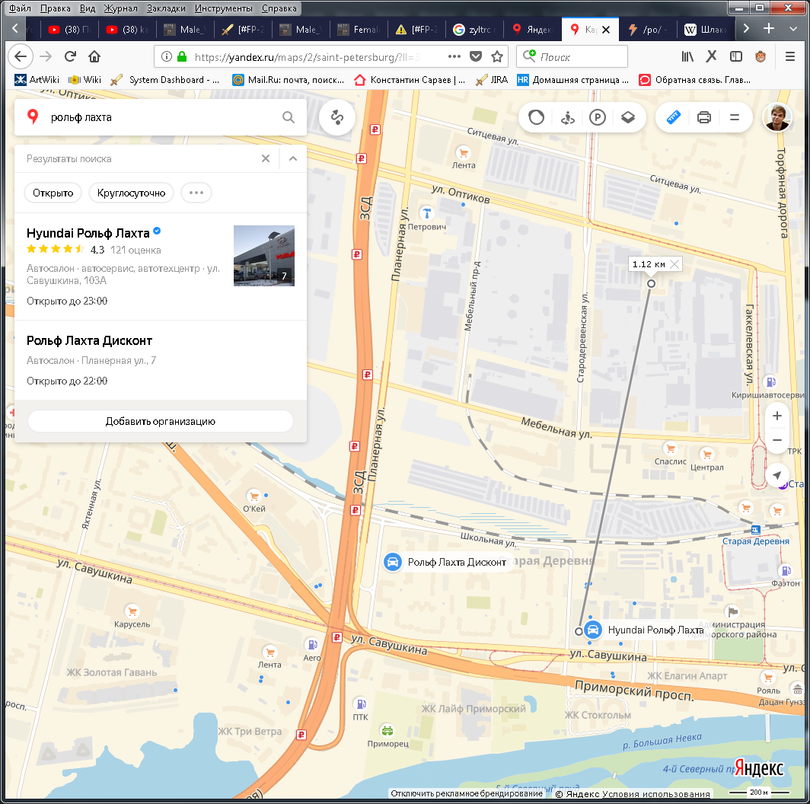Open the Журнал menu
810x804 pixels.
coord(120,8)
